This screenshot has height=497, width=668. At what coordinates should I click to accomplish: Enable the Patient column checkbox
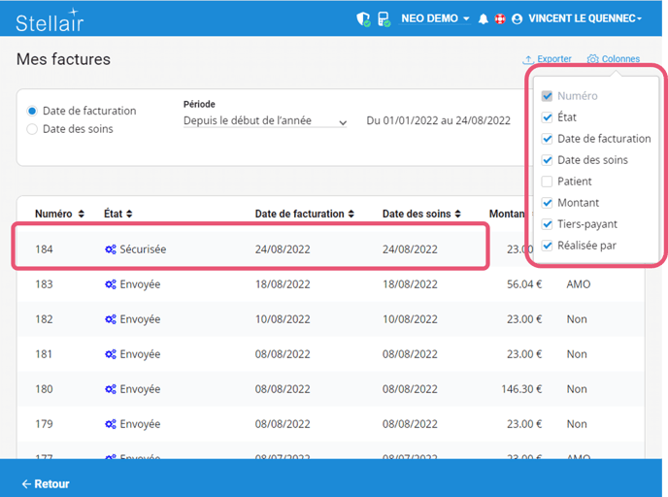tap(548, 182)
